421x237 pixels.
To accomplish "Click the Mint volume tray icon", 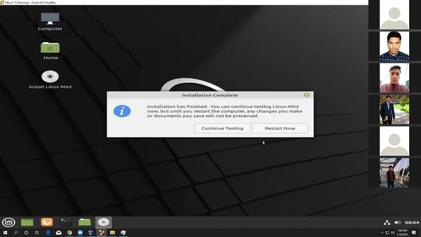I will [x=397, y=223].
